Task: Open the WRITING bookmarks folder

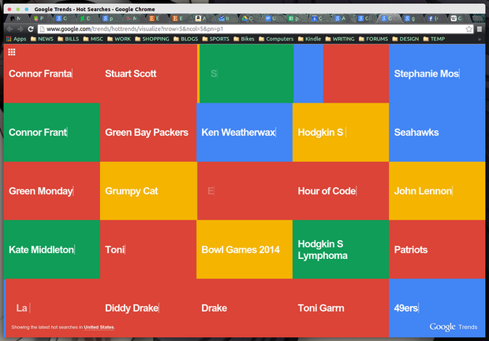Action: coord(340,39)
